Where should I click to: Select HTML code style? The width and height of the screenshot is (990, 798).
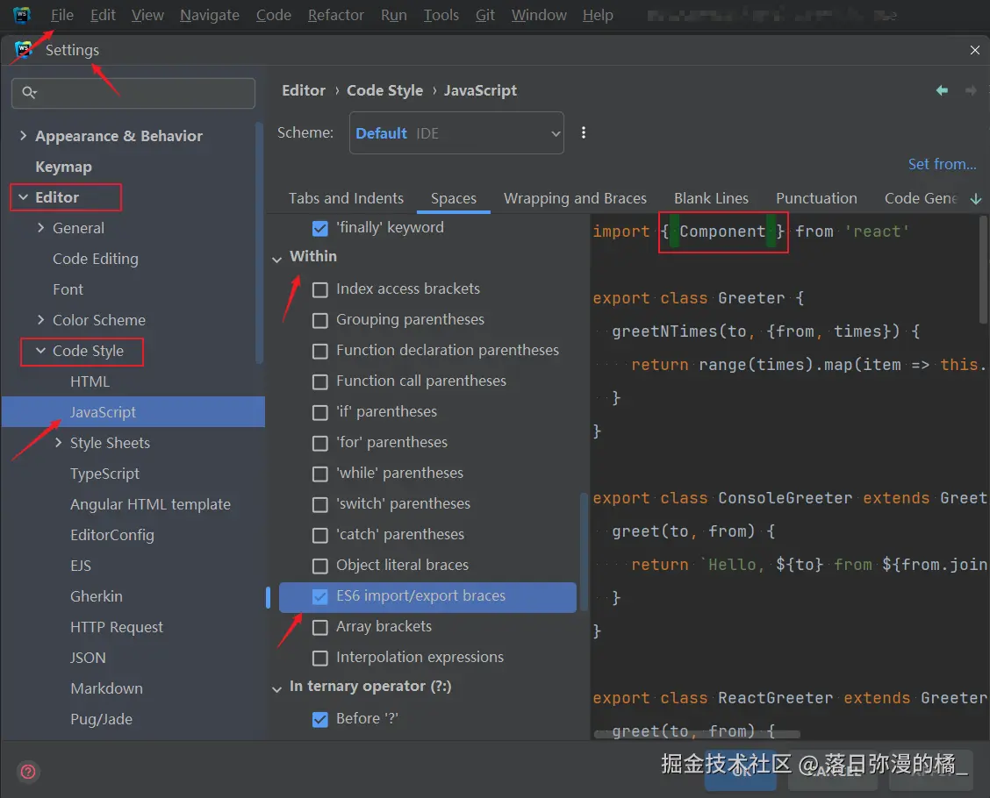click(90, 381)
